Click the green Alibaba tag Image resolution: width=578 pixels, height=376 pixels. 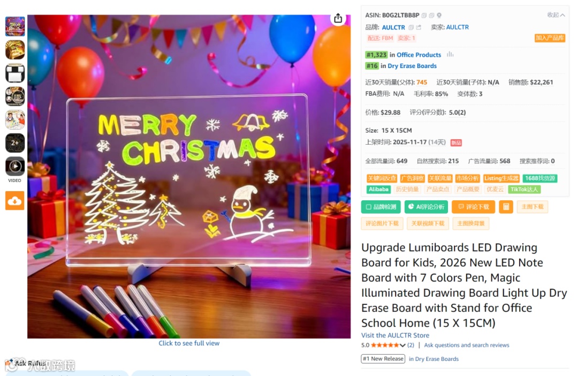[x=378, y=190]
